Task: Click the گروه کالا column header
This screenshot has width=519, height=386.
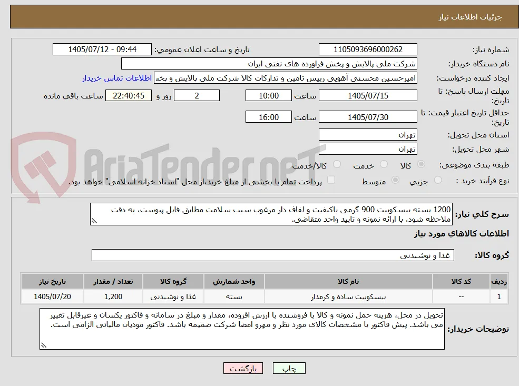Action: 173,282
